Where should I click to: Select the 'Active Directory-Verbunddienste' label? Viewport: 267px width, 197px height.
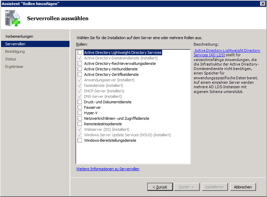(x=111, y=69)
